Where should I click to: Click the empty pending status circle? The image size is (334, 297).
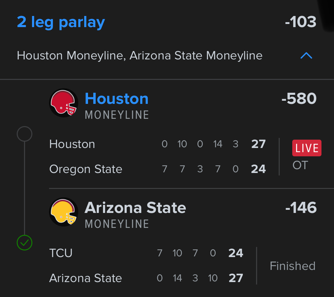tap(24, 134)
